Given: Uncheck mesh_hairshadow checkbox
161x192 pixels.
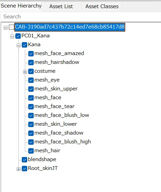Looking at the screenshot, I should point(31,63).
